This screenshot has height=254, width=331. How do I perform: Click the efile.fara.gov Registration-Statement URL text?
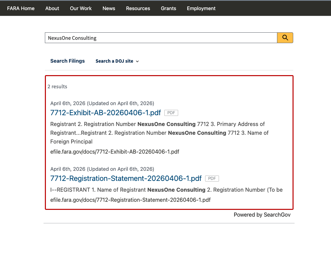130,200
